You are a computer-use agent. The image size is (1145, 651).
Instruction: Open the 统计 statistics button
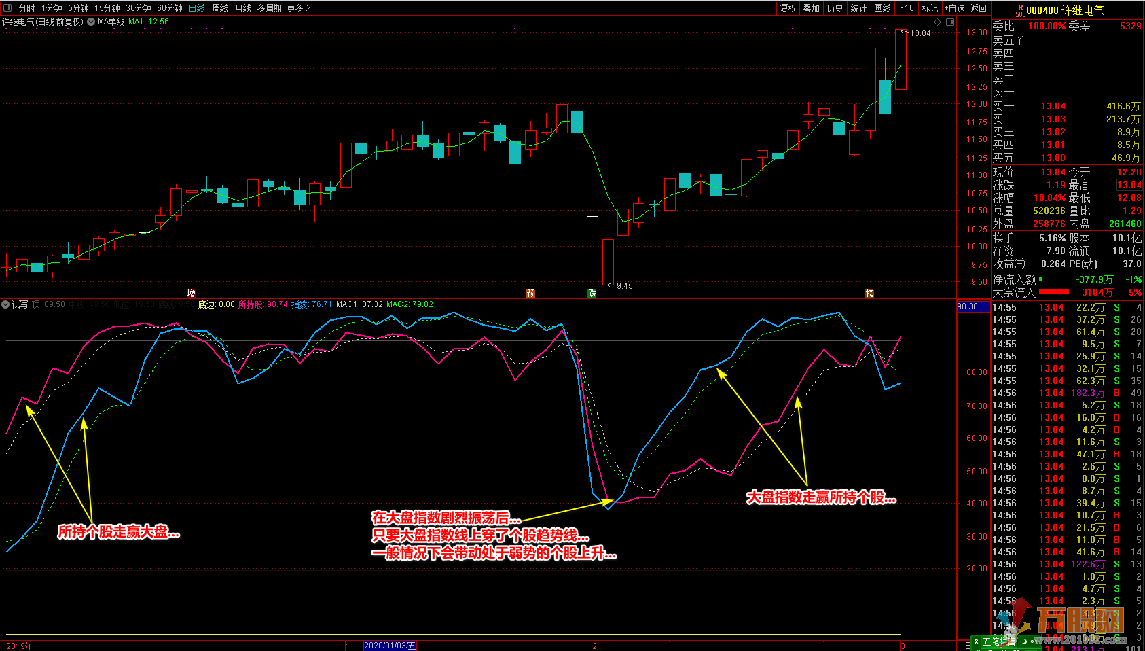[858, 8]
